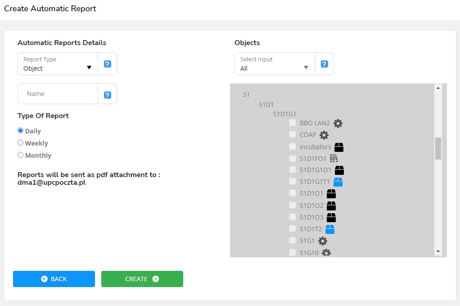Click the help icon beside Report Type

[108, 64]
